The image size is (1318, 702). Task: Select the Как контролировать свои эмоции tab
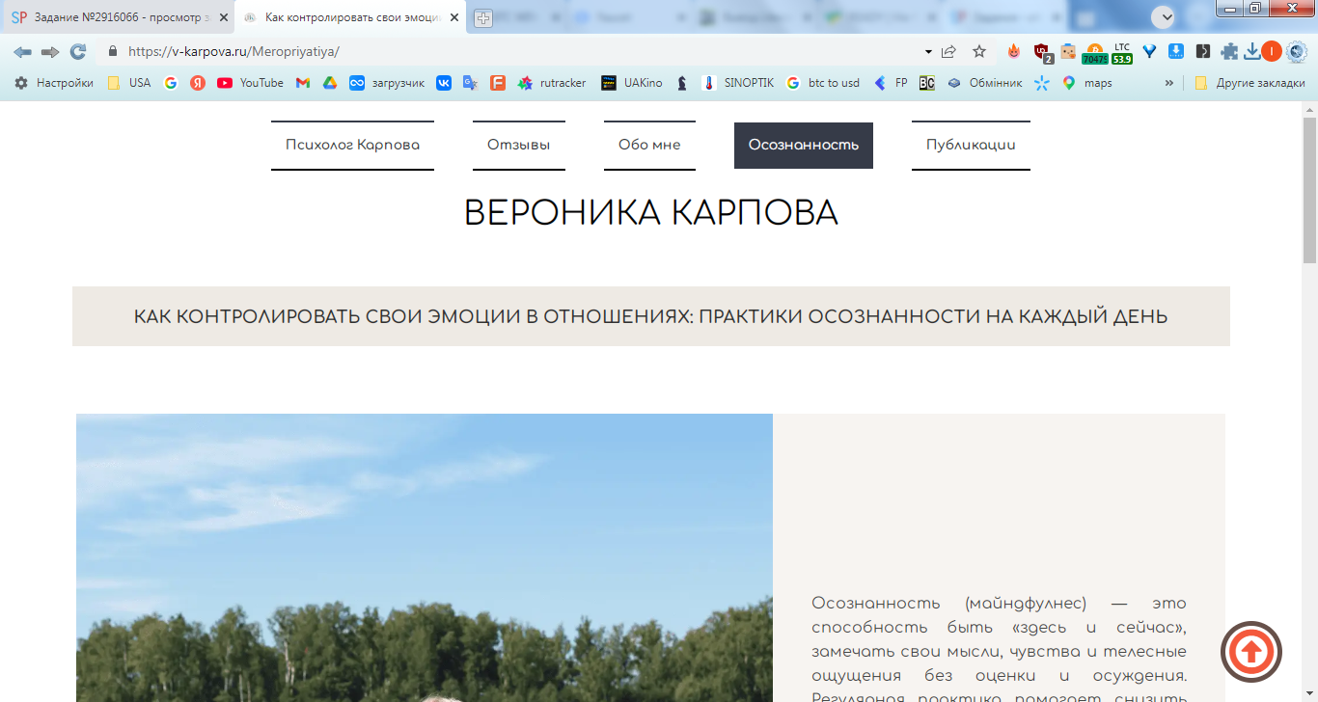click(351, 17)
